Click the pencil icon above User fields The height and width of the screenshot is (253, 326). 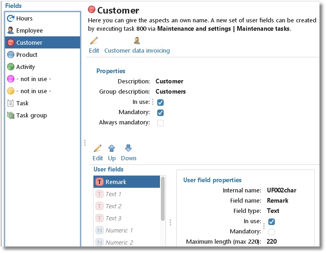tap(98, 148)
